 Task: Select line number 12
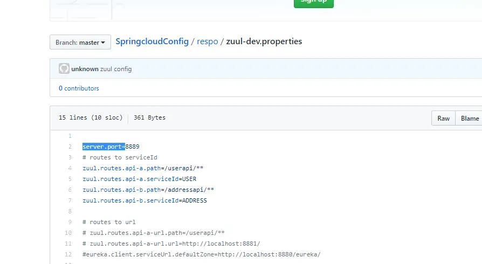pyautogui.click(x=68, y=254)
